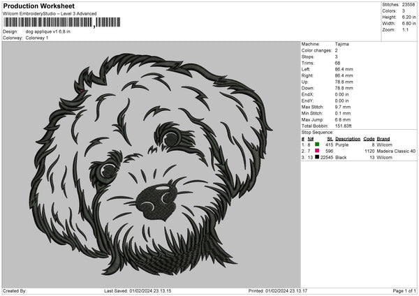This screenshot has width=419, height=296.
Task: Click stitch count 596 in row 2
Action: click(x=329, y=151)
